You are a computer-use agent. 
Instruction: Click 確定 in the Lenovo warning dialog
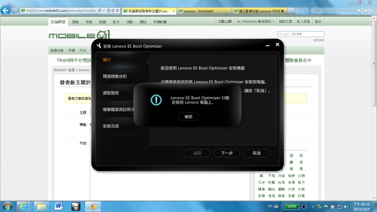tap(188, 117)
